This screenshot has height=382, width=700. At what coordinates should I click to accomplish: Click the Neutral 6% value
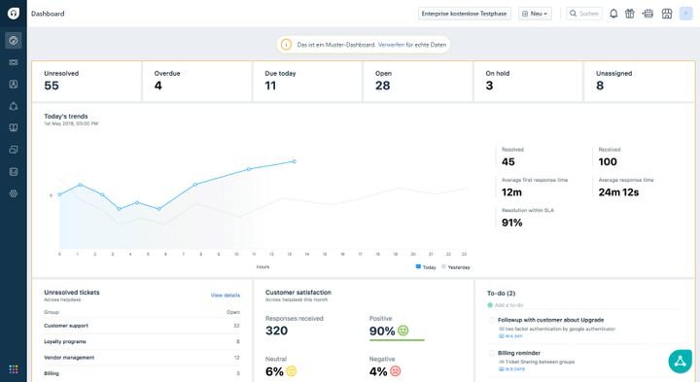point(274,371)
